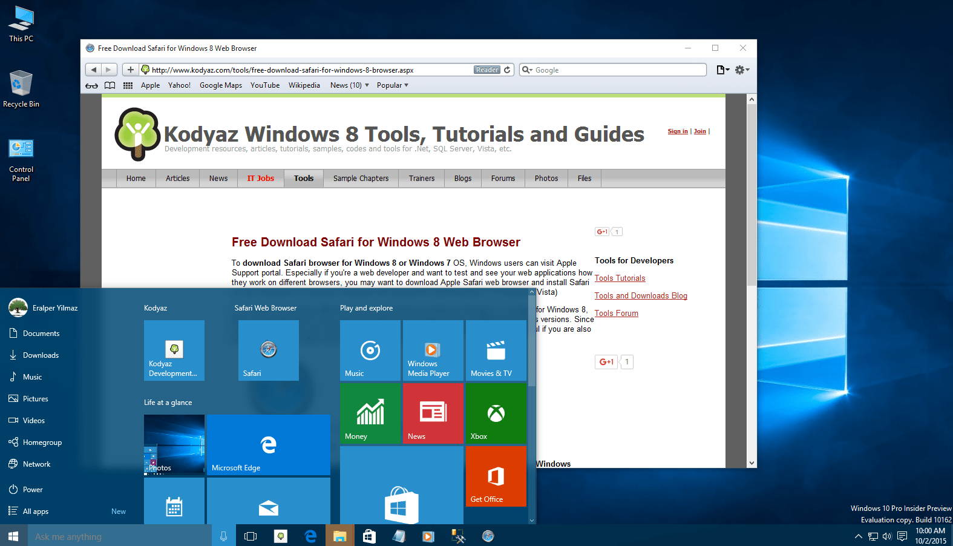Expand News (10) bookmarks dropdown
953x546 pixels.
(349, 85)
